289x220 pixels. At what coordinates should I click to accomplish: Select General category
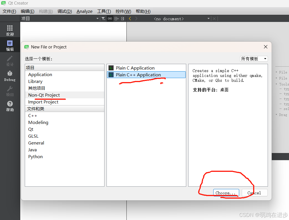pyautogui.click(x=65, y=143)
